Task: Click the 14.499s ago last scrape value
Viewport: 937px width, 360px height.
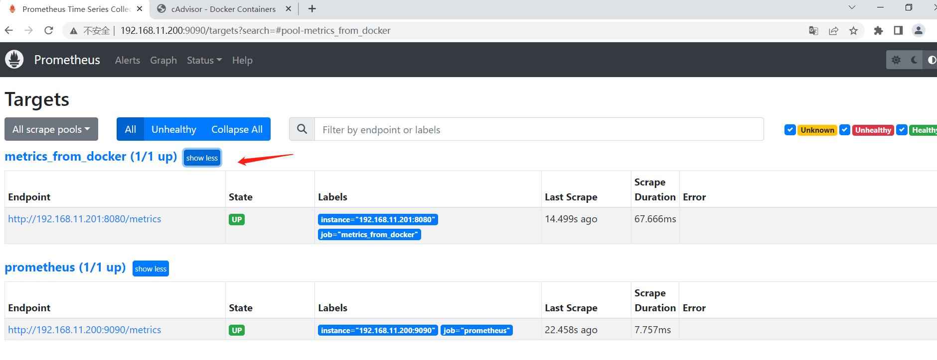Action: tap(571, 219)
